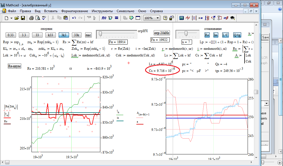Open the Символьно menu

pyautogui.click(x=125, y=11)
